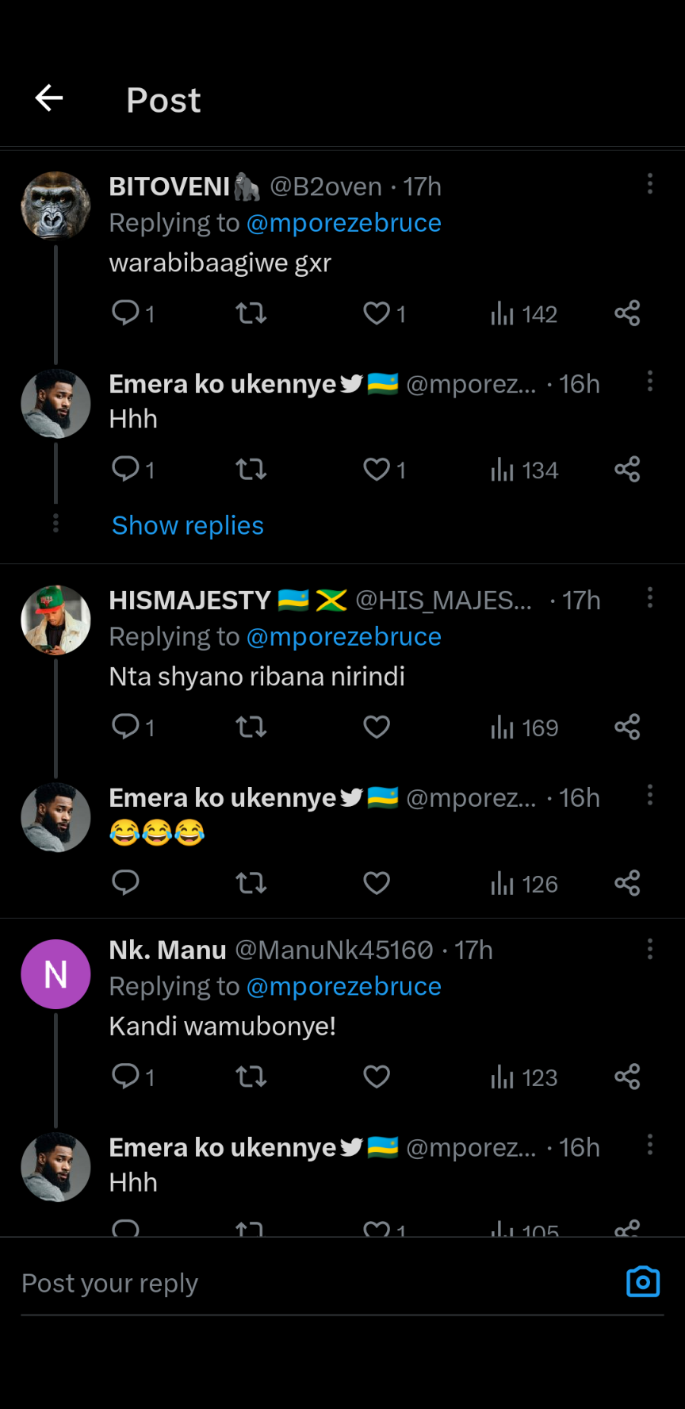The height and width of the screenshot is (1409, 685).
Task: Open more options on HISMAJESTY's reply
Action: pyautogui.click(x=650, y=597)
